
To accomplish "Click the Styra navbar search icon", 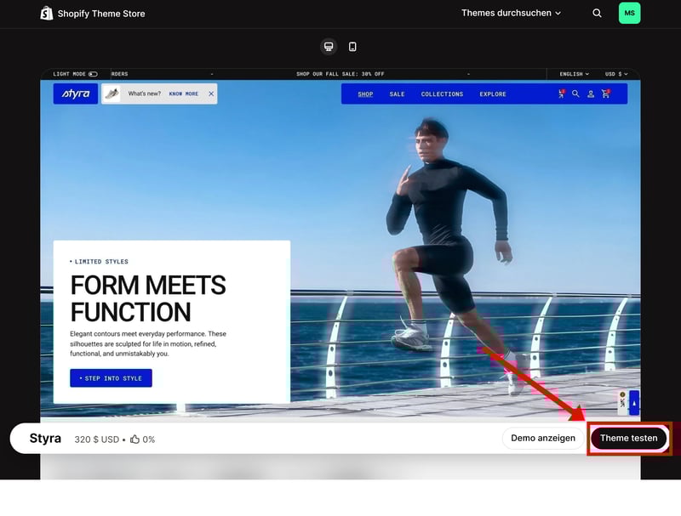I will pyautogui.click(x=575, y=94).
